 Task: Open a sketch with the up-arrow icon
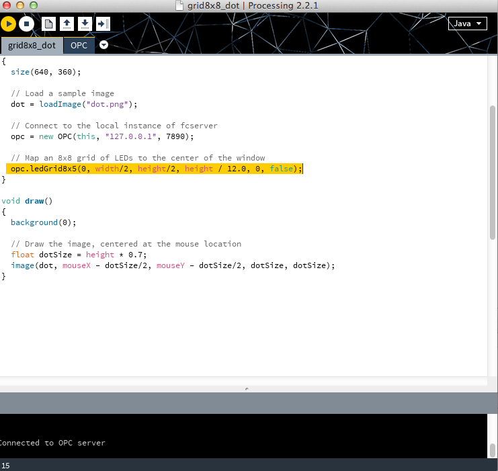[67, 24]
